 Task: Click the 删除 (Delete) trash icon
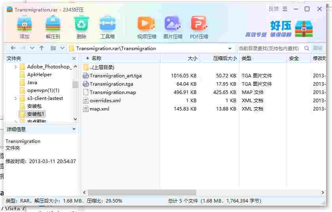coord(81,28)
